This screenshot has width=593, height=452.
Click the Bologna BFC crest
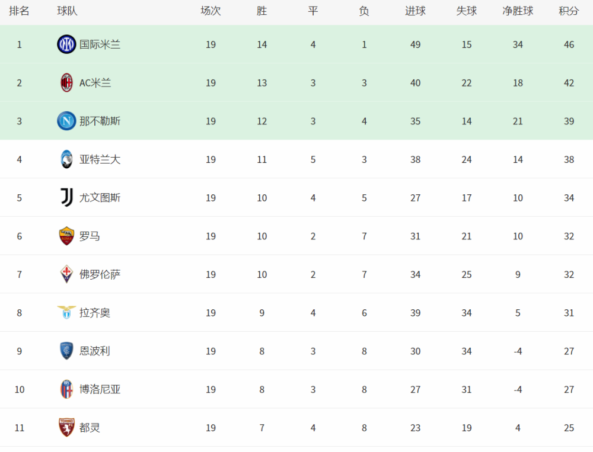[66, 389]
